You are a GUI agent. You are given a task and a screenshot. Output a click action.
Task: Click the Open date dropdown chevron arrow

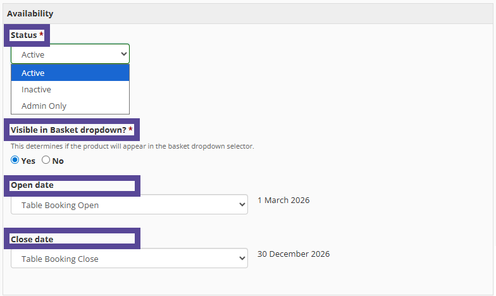pos(241,205)
